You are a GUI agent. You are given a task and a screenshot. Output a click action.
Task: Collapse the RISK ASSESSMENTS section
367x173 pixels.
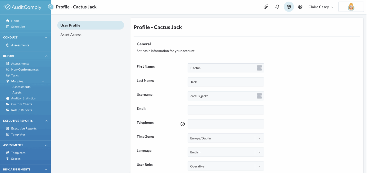(x=46, y=169)
